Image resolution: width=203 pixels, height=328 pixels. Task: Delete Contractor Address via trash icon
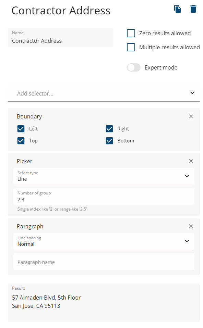(x=193, y=9)
